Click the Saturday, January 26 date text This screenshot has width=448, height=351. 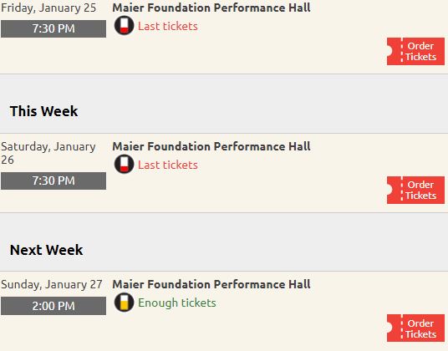48,153
